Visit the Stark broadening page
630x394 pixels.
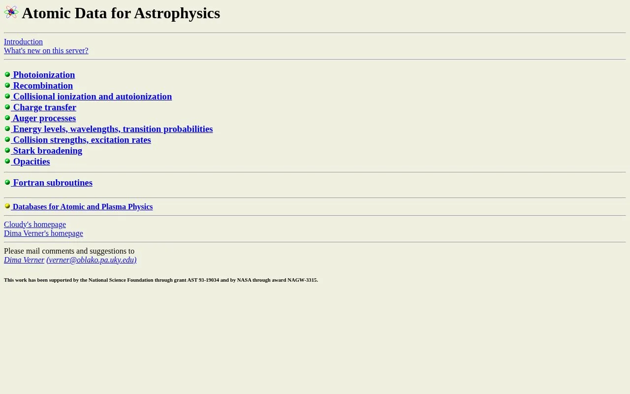click(47, 151)
